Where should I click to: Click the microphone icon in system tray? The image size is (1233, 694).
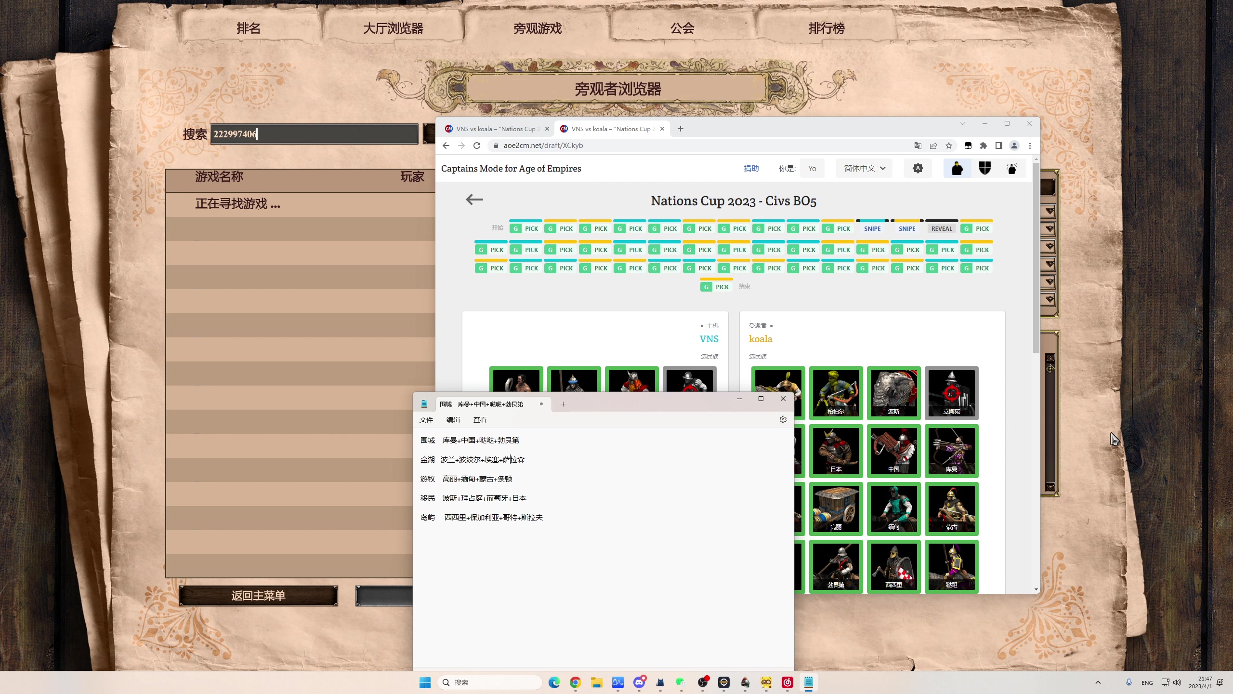1128,682
